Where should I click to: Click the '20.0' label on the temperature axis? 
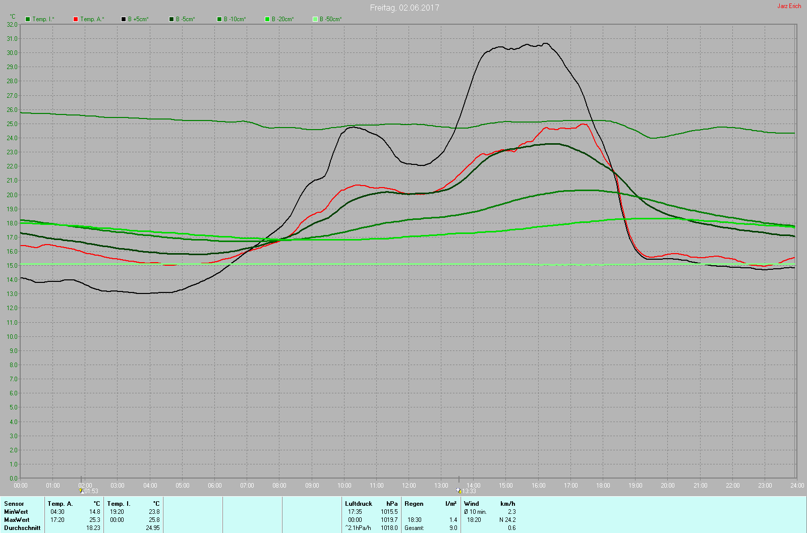pos(12,195)
